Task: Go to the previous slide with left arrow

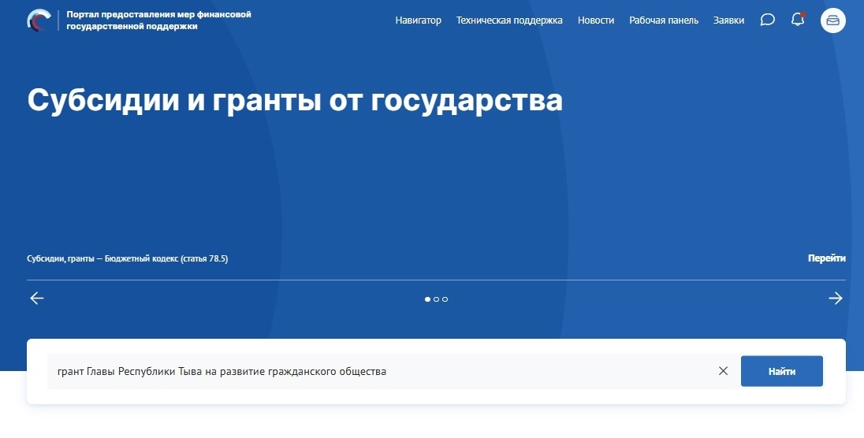Action: click(x=37, y=299)
